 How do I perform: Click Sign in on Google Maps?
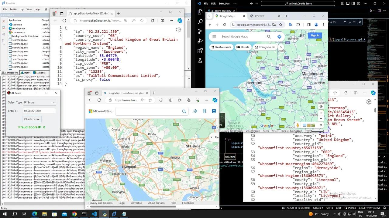[315, 35]
